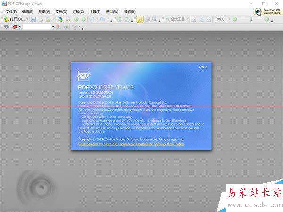Open the 注释(C) menu

pos(78,12)
